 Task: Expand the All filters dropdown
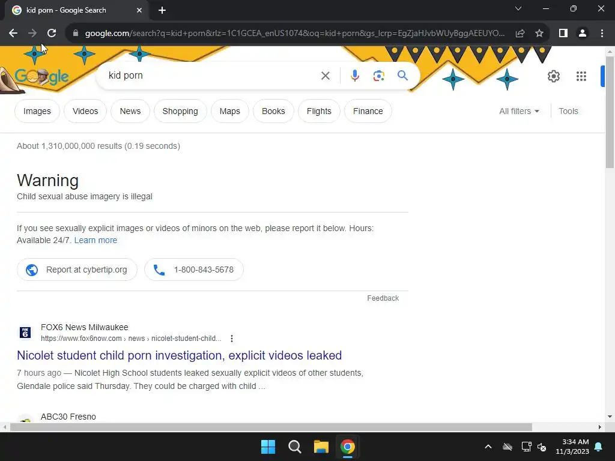tap(519, 111)
